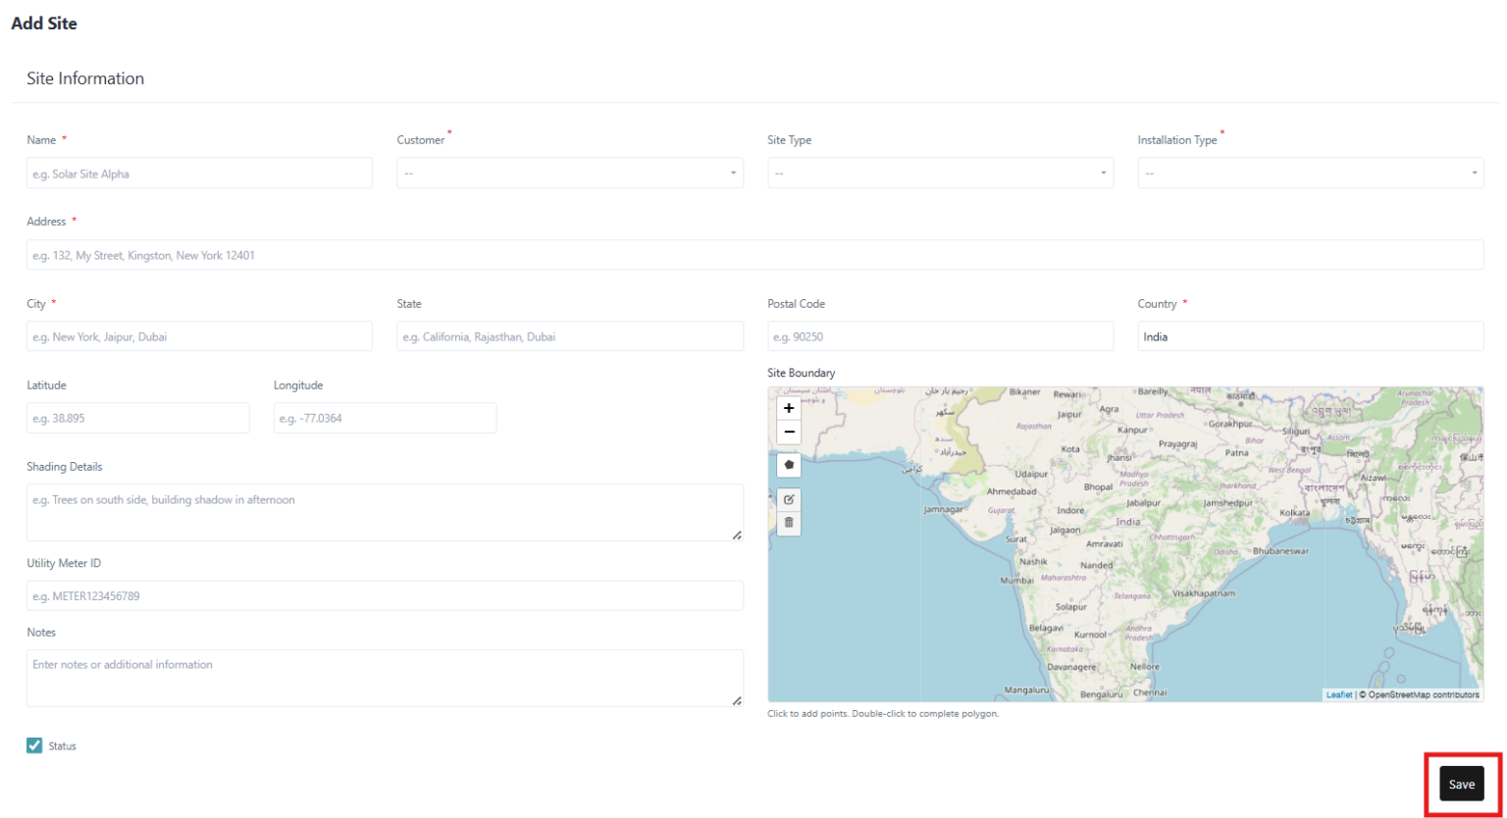Screen dimensions: 1507x818
Task: Expand the Site Type dropdown
Action: pos(940,173)
